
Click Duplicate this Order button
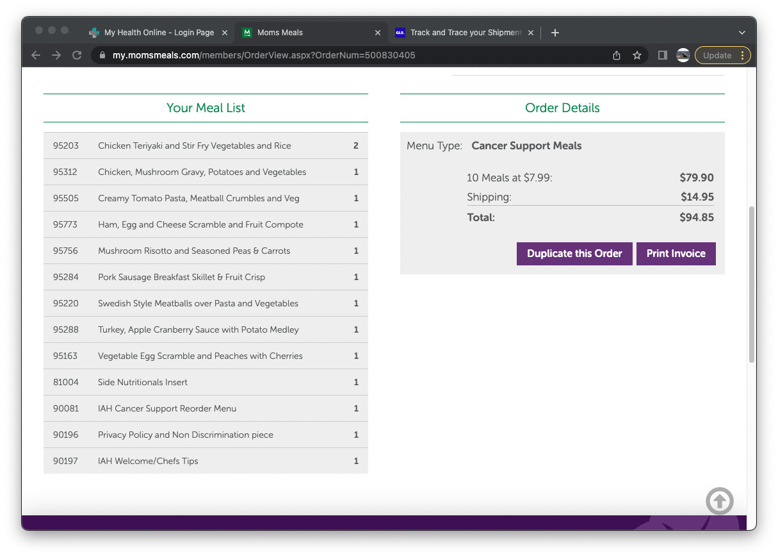coord(574,253)
